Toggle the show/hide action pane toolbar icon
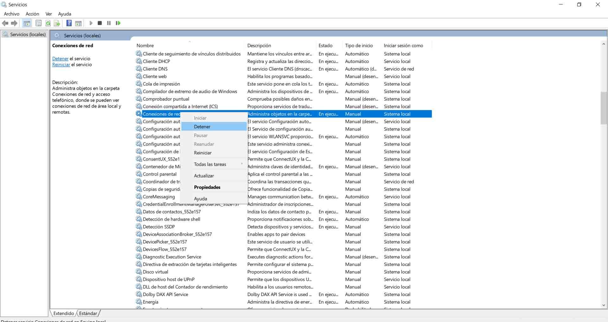This screenshot has height=322, width=608. tap(78, 23)
